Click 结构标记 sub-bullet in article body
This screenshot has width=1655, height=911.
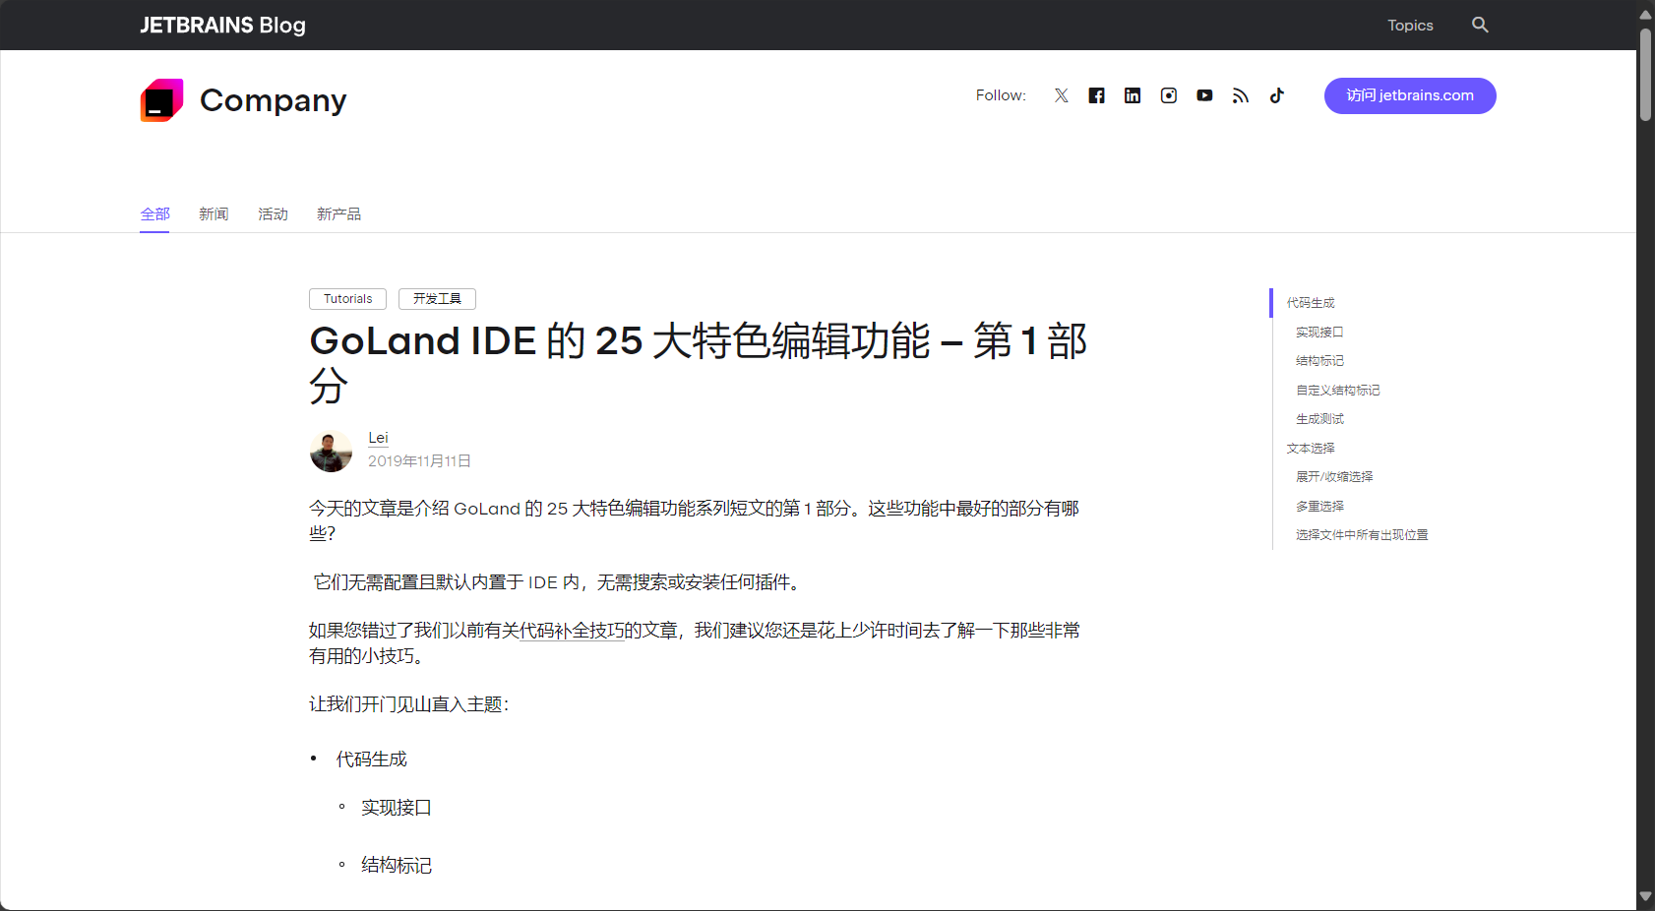click(396, 866)
